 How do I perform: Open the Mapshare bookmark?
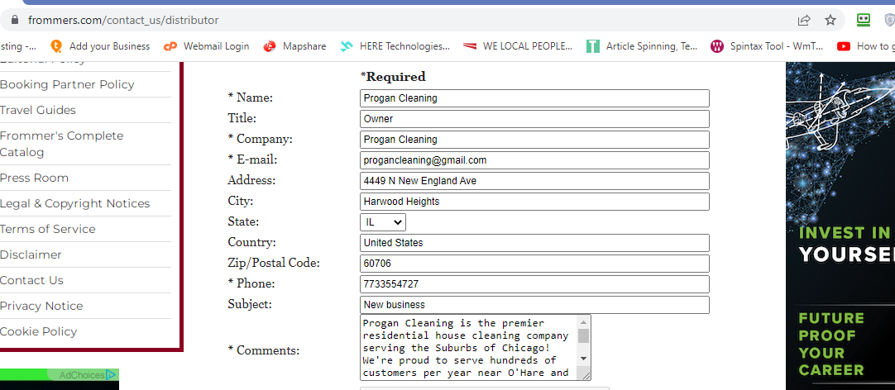pos(294,46)
